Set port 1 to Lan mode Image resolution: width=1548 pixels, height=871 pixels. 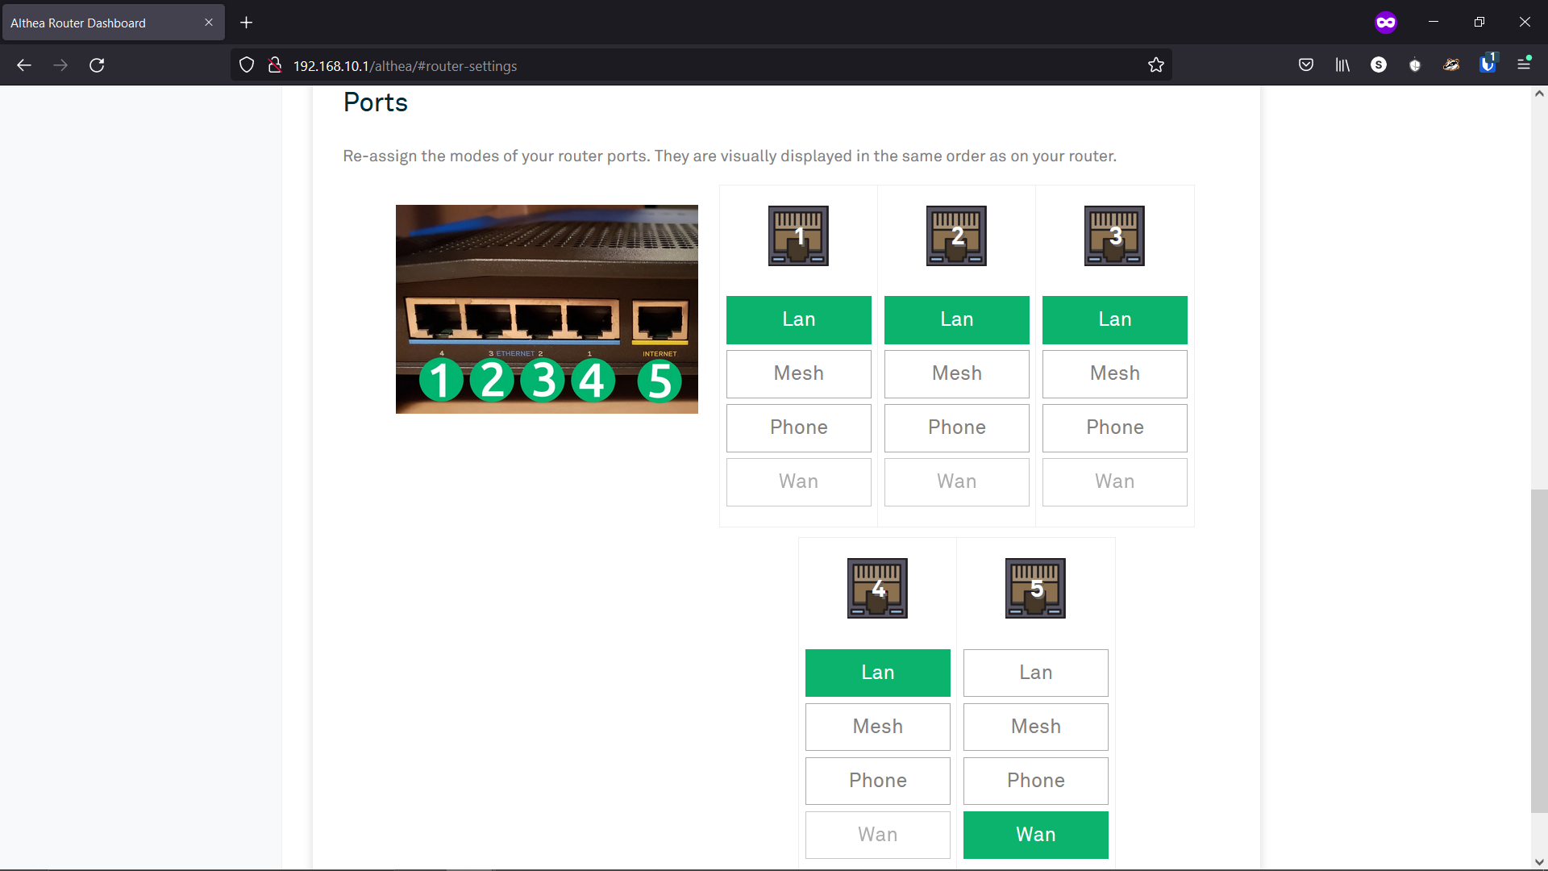click(798, 320)
